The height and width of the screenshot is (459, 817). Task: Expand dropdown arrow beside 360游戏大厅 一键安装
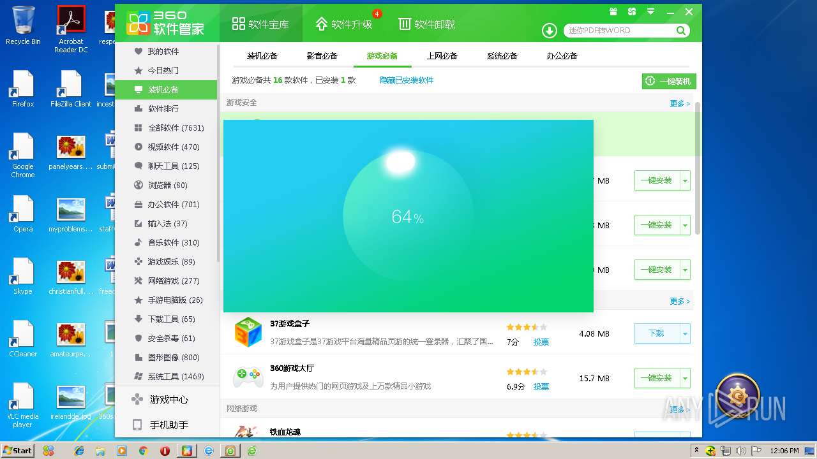pyautogui.click(x=686, y=378)
